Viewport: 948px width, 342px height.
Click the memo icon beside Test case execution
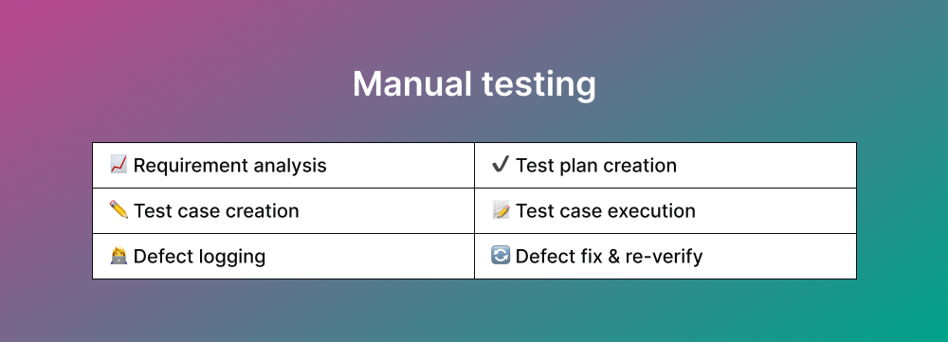point(501,209)
